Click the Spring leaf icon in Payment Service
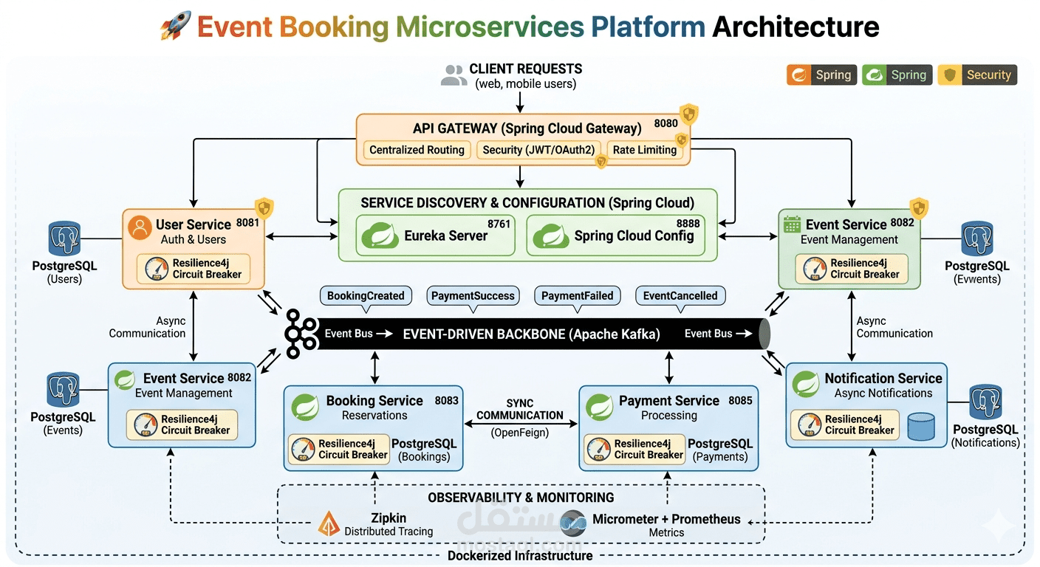Viewport: 1040px width, 567px height. [599, 408]
